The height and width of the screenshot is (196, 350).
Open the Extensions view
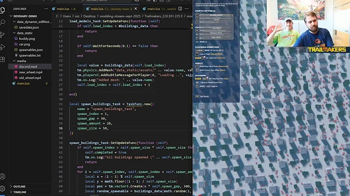click(x=2, y=59)
